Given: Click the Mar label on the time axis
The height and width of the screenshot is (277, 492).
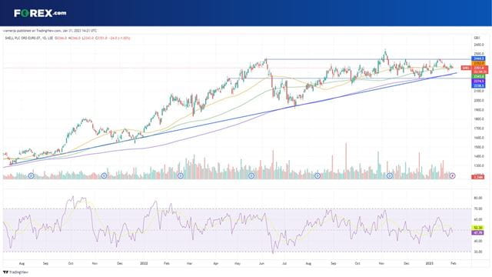Looking at the screenshot, I should (190, 263).
